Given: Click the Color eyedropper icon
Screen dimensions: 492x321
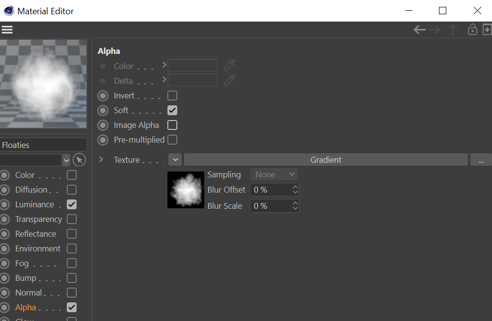Looking at the screenshot, I should click(x=229, y=66).
